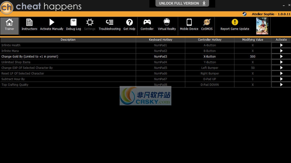Open the Instructions document icon
Screen dimensions: 291x163
29,22
